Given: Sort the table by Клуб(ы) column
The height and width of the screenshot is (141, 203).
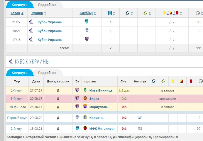Looking at the screenshot, I should tap(88, 13).
